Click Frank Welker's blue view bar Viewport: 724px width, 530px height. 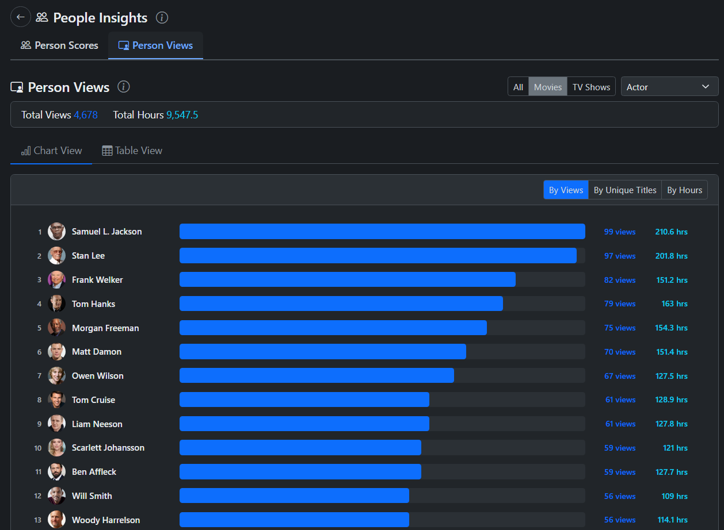[347, 280]
